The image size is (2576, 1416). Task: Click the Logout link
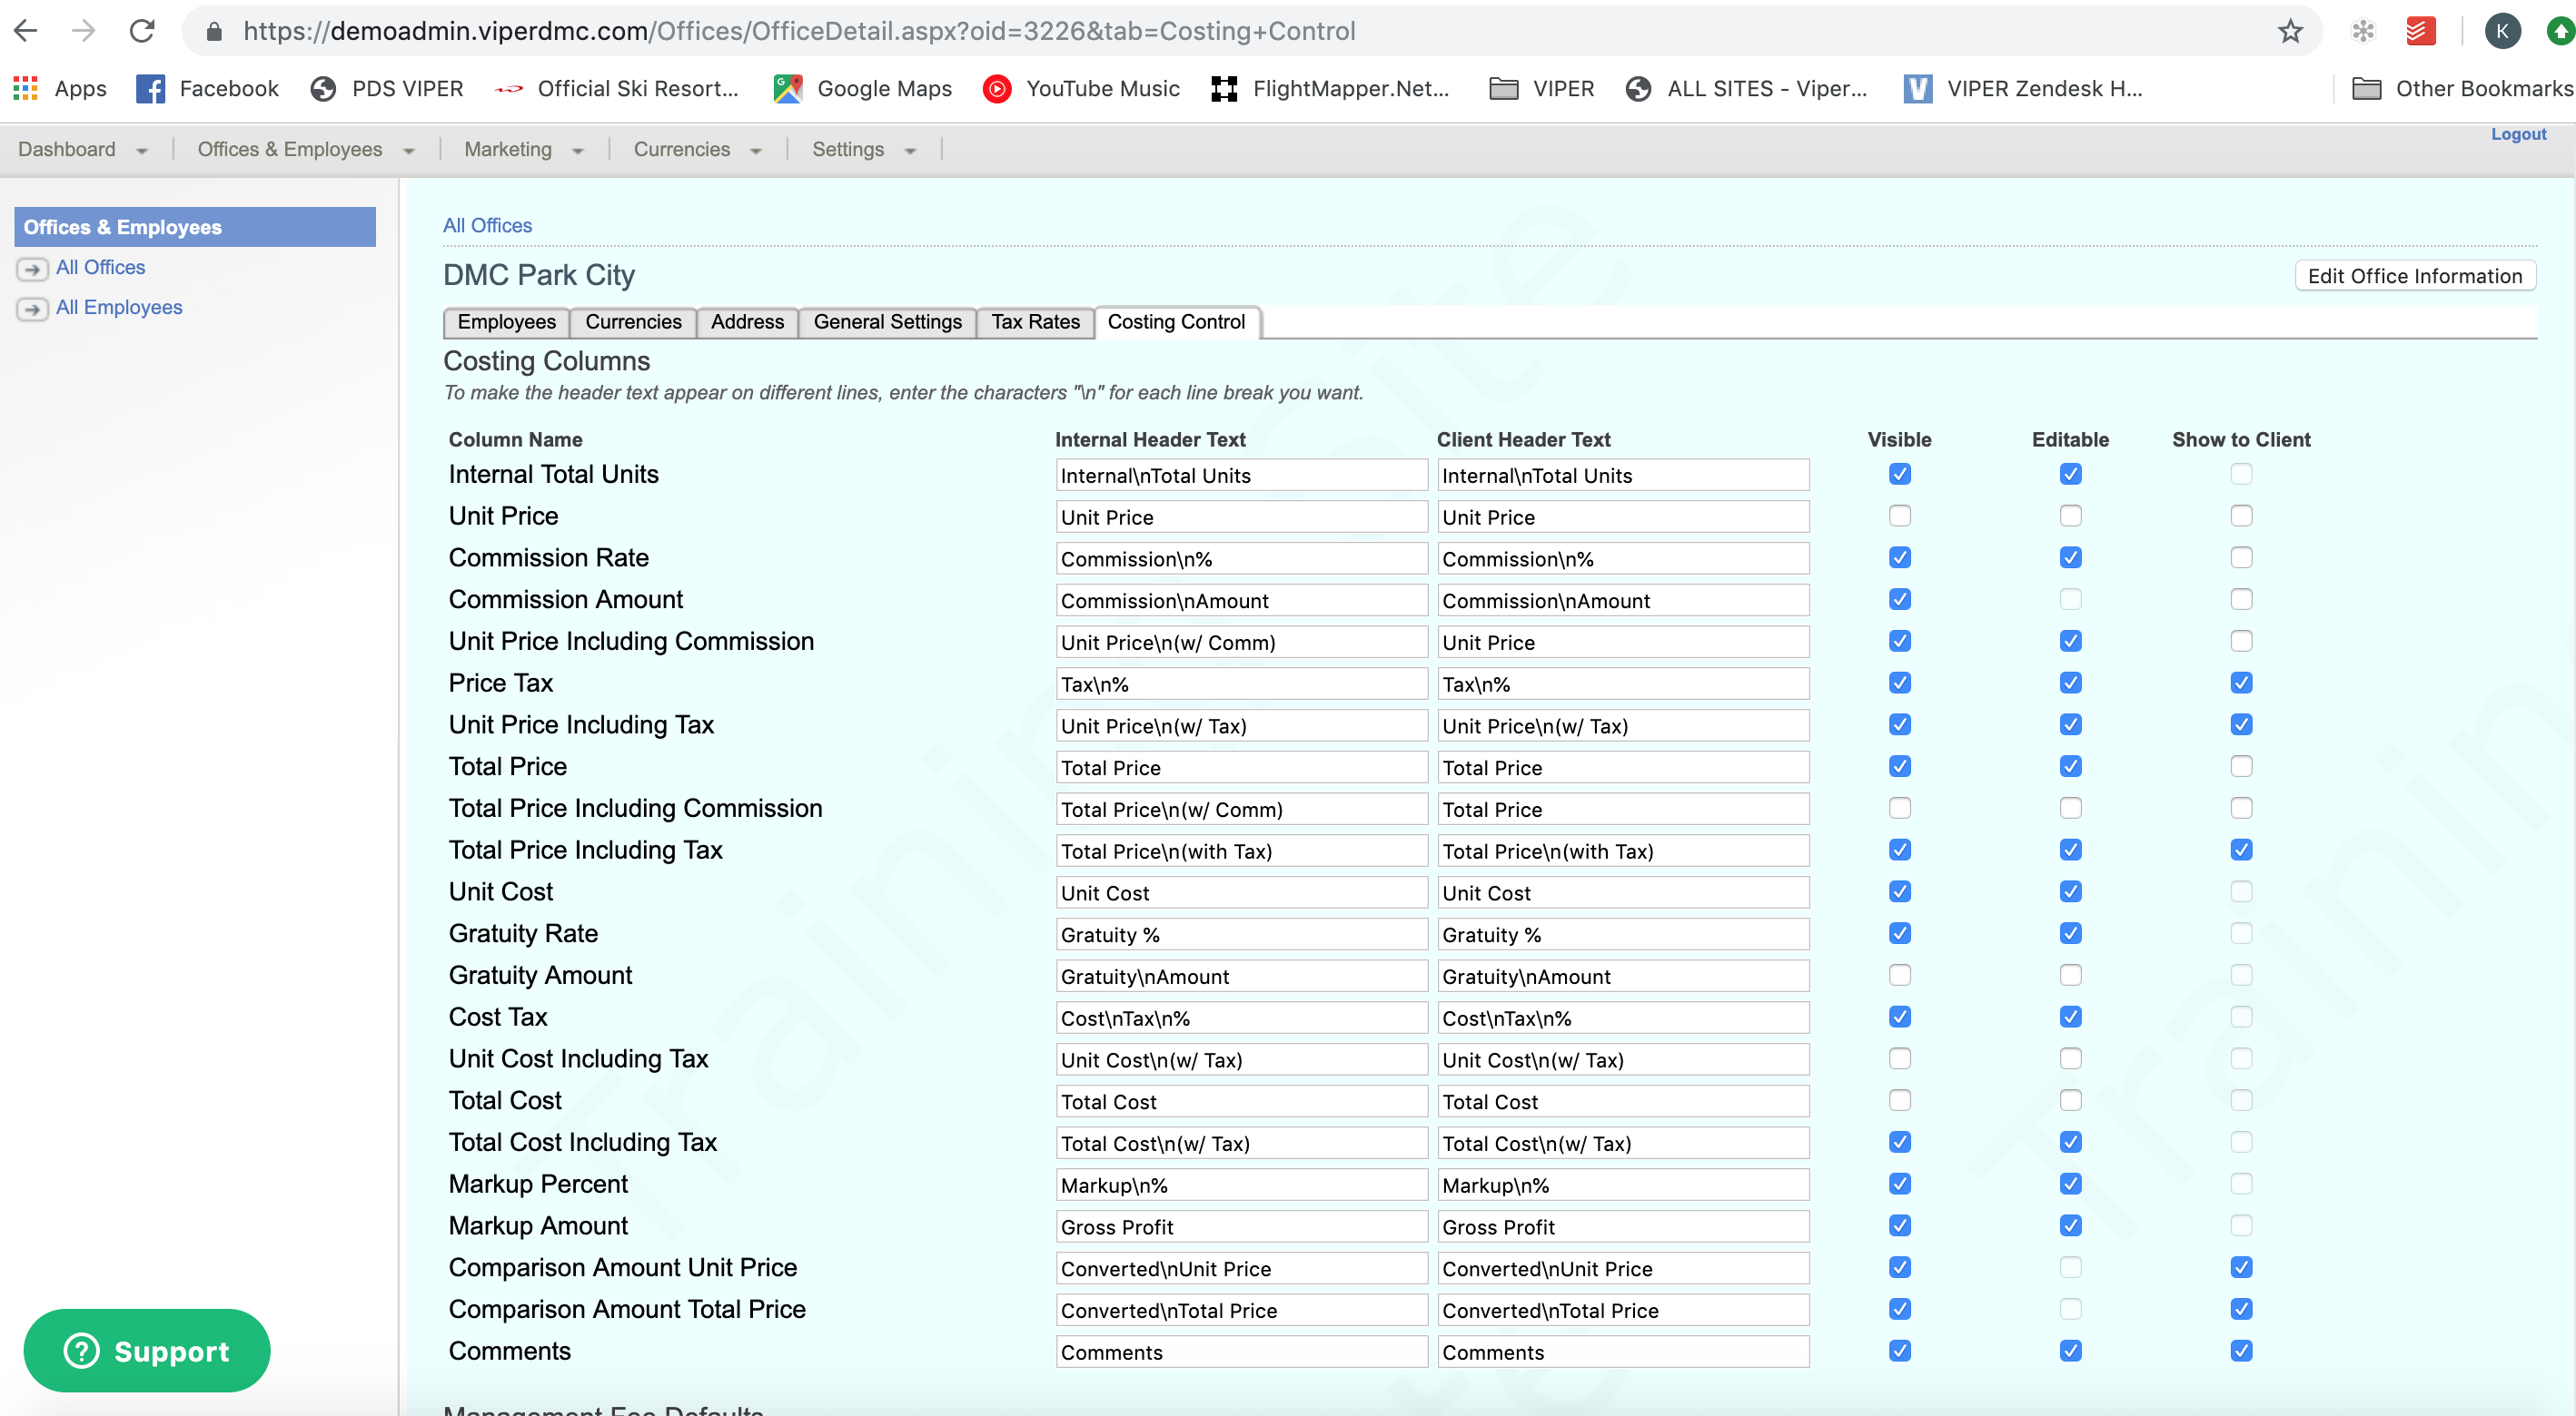(2517, 134)
